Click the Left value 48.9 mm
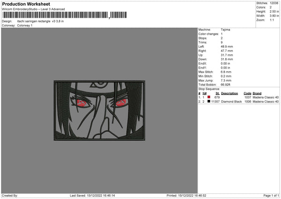281x199 pixels. click(227, 46)
